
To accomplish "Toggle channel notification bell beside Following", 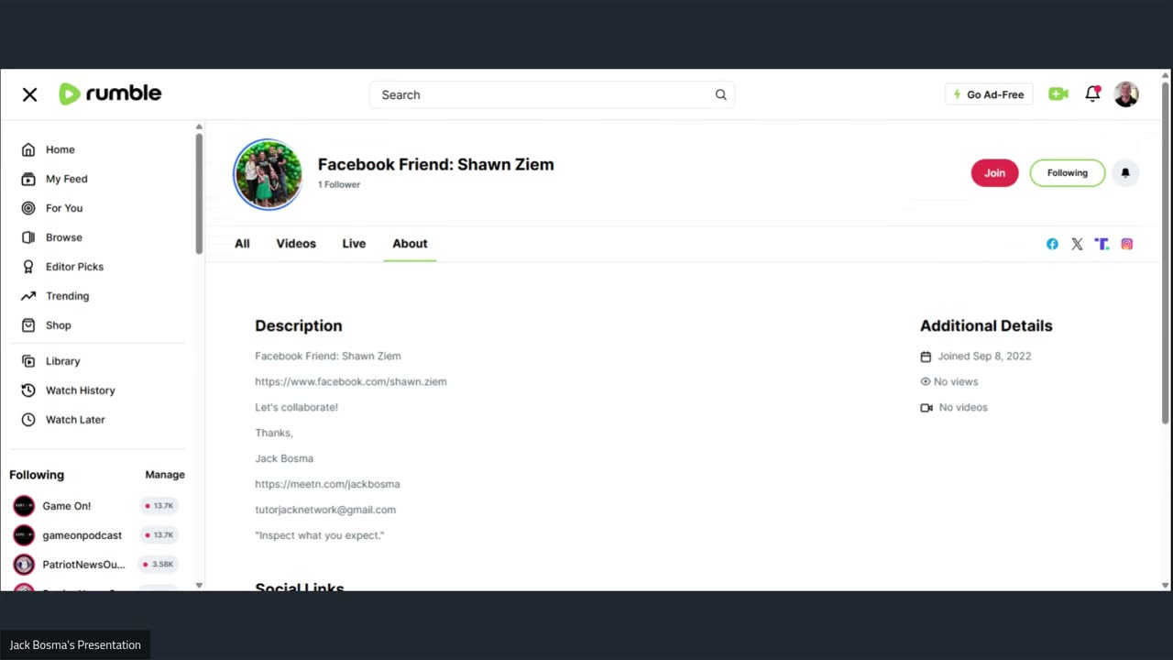I will coord(1125,173).
